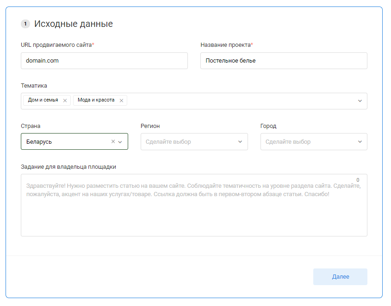391x306 pixels.
Task: Click the step 1 number badge
Action: tap(25, 24)
